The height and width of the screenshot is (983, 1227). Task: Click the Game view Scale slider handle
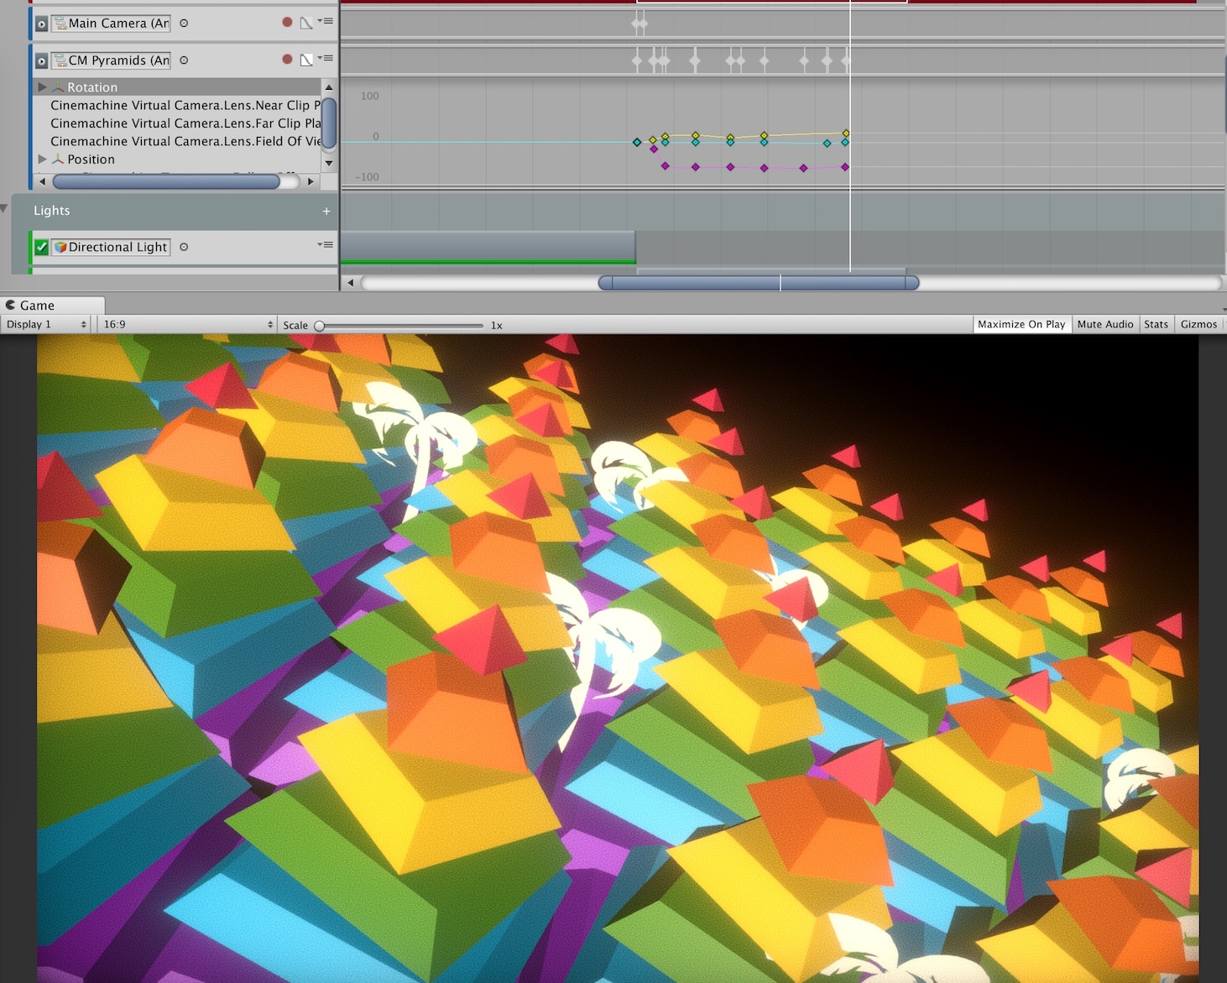point(320,326)
